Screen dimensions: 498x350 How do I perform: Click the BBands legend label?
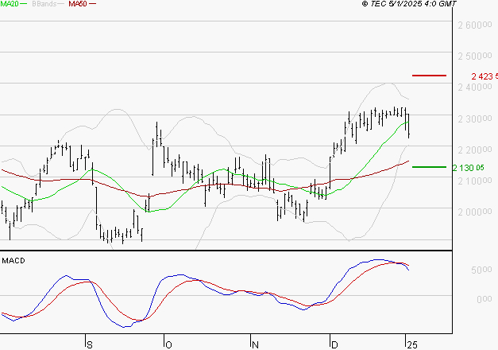click(x=44, y=4)
